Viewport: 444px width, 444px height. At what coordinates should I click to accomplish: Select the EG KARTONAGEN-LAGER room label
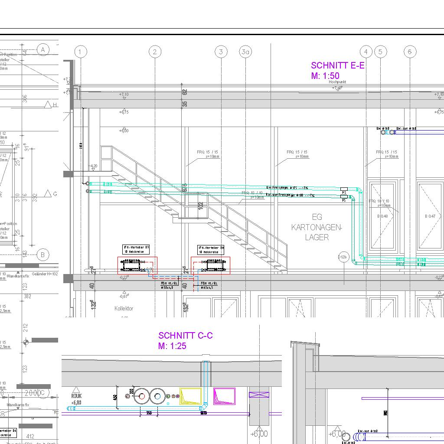click(x=317, y=227)
